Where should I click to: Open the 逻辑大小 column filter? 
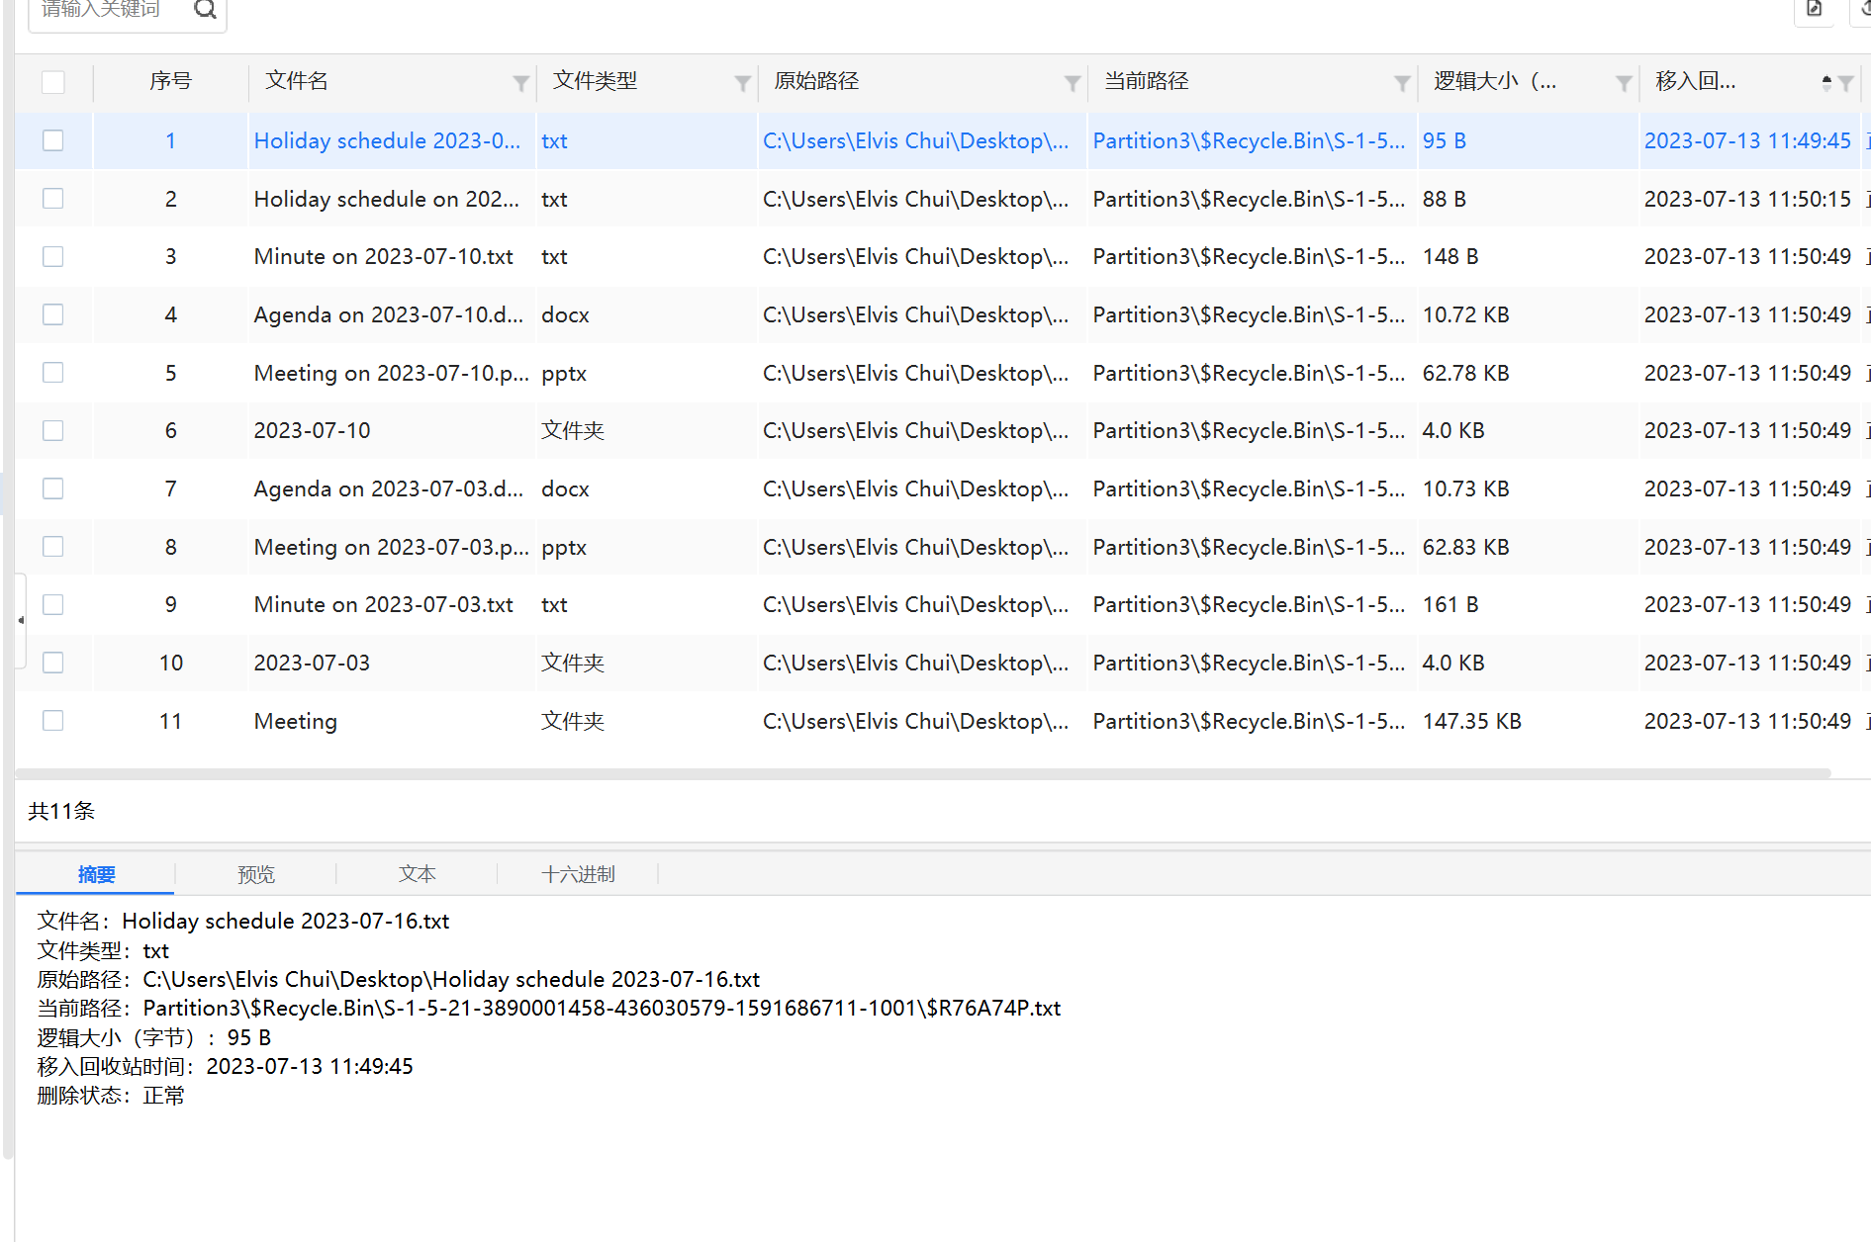[x=1624, y=83]
